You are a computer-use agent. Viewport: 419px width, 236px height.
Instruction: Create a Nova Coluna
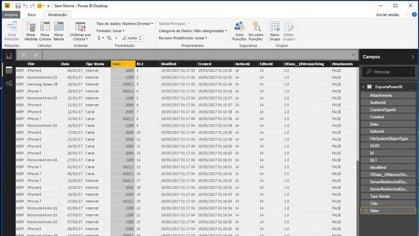(x=45, y=31)
